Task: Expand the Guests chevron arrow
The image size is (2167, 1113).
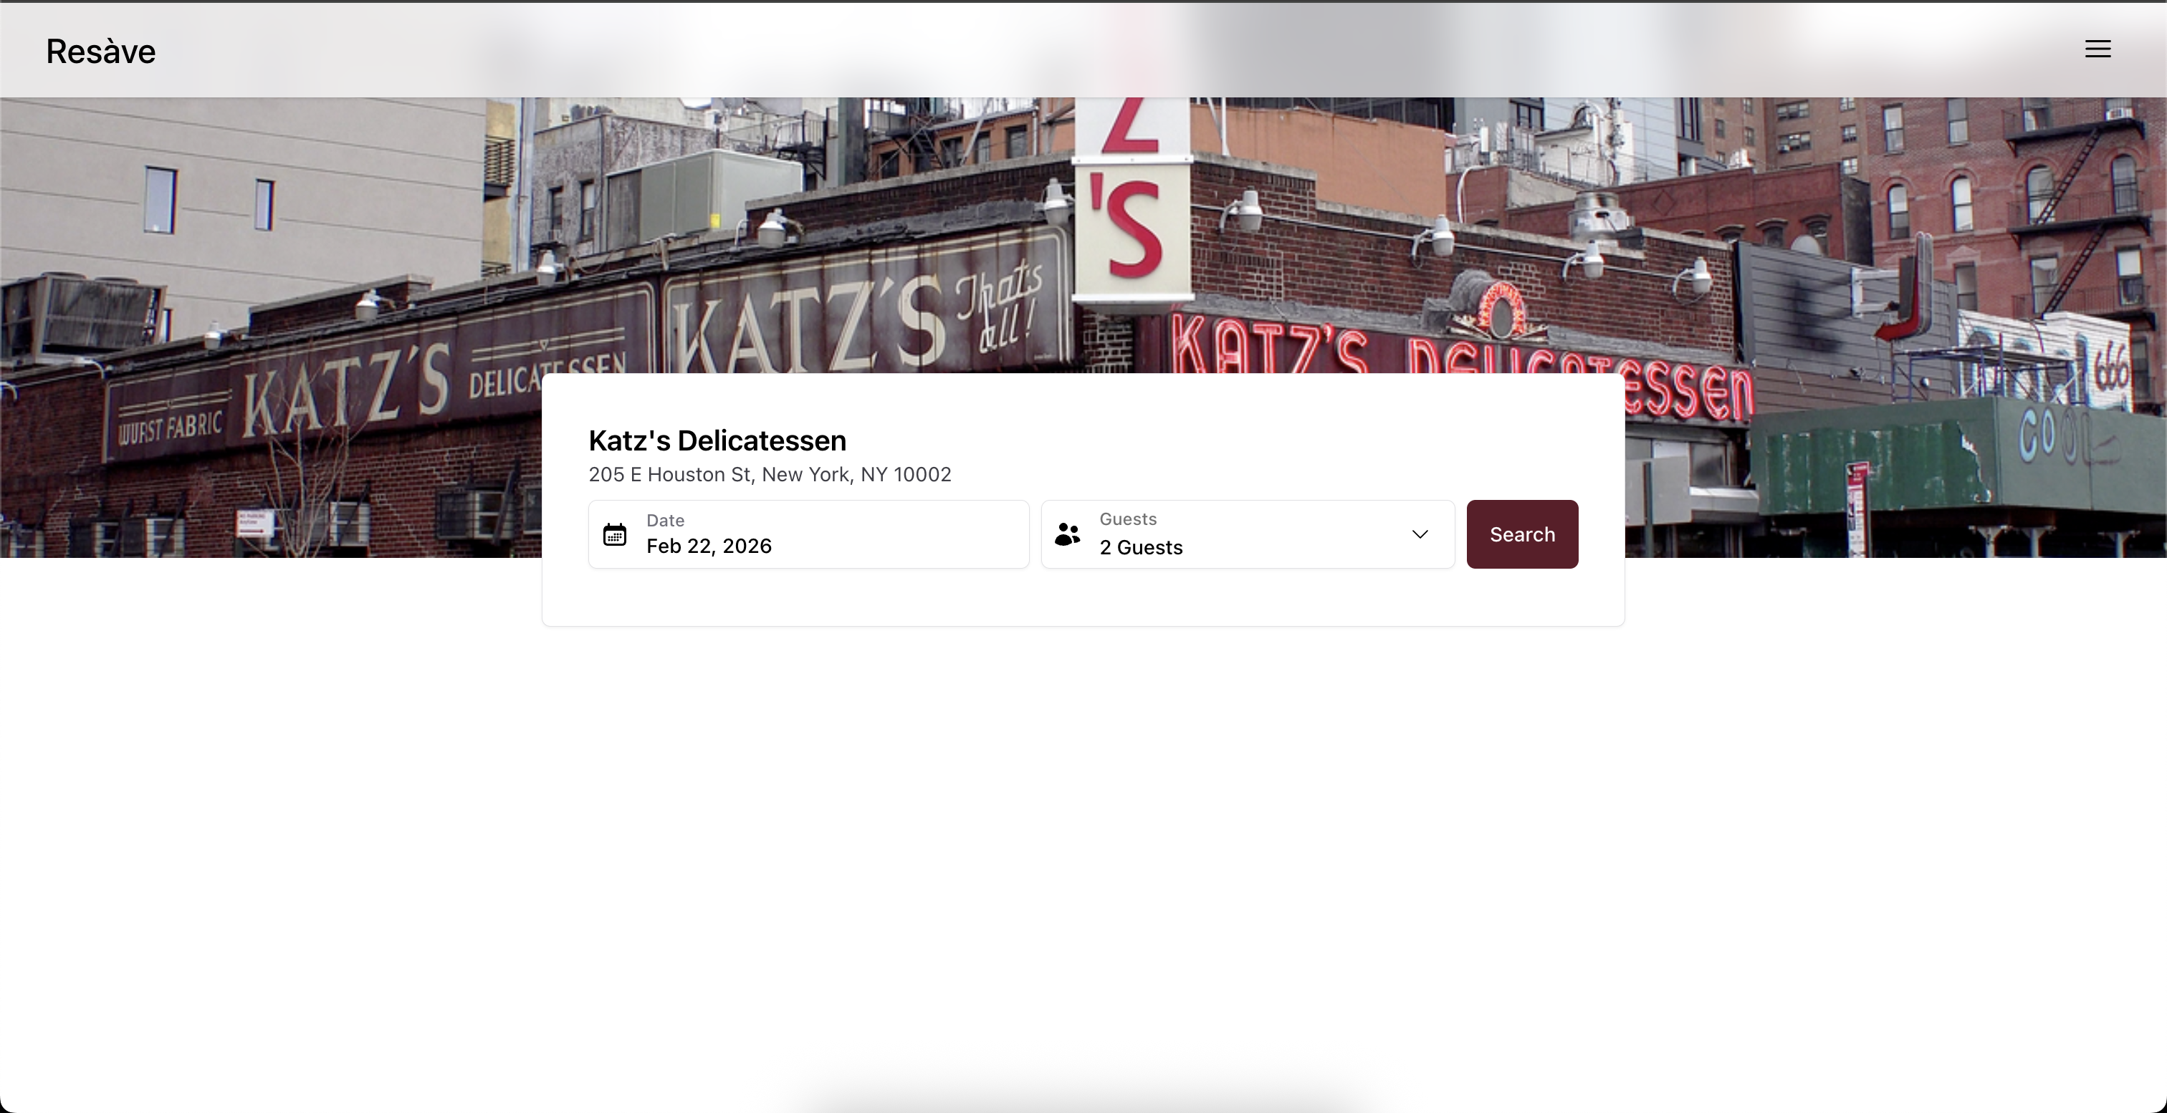Action: [1420, 534]
